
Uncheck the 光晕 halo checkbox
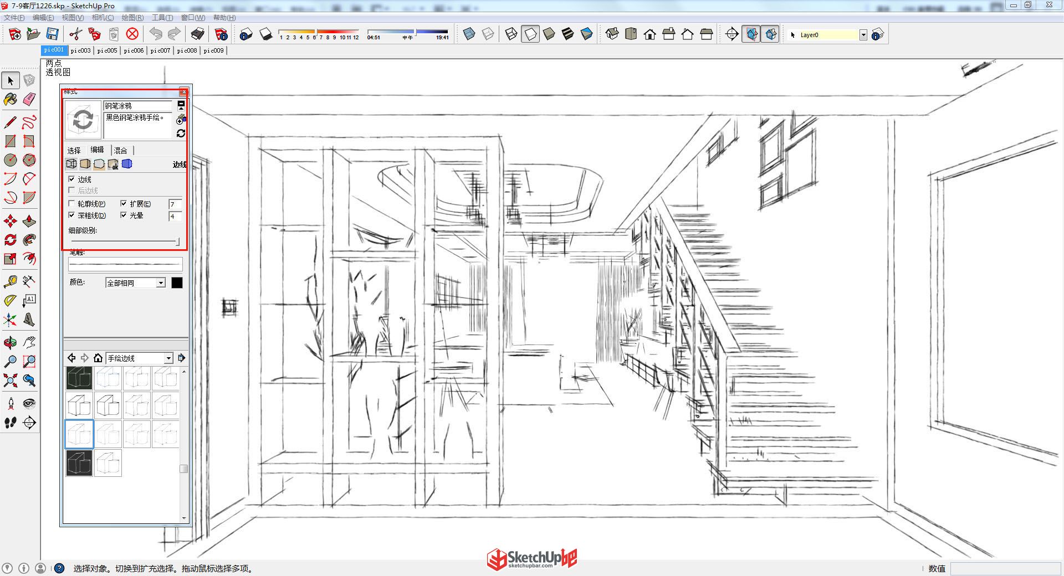pos(124,215)
